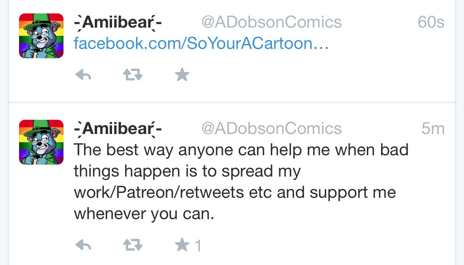Open avatar of the 60s tweet
Viewport: 464px width, 265px height.
pyautogui.click(x=41, y=36)
